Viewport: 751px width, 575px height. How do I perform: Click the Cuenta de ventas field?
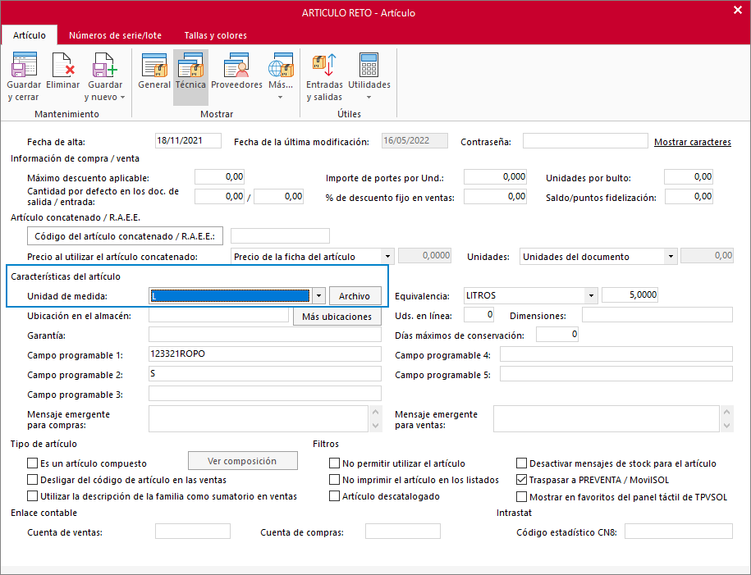[x=193, y=531]
